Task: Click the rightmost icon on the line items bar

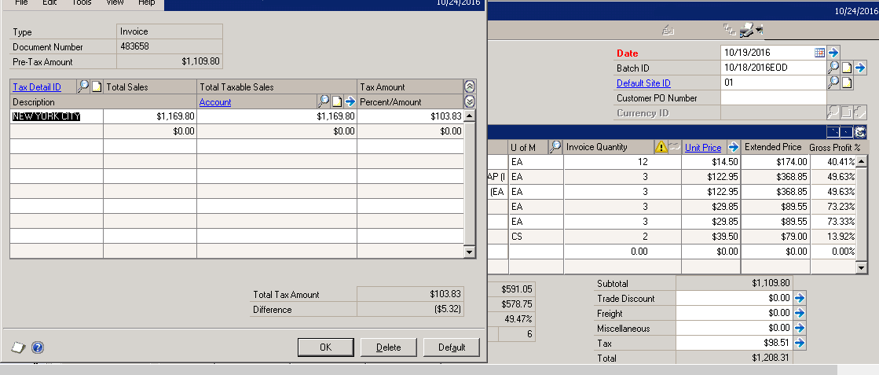Action: click(x=860, y=132)
